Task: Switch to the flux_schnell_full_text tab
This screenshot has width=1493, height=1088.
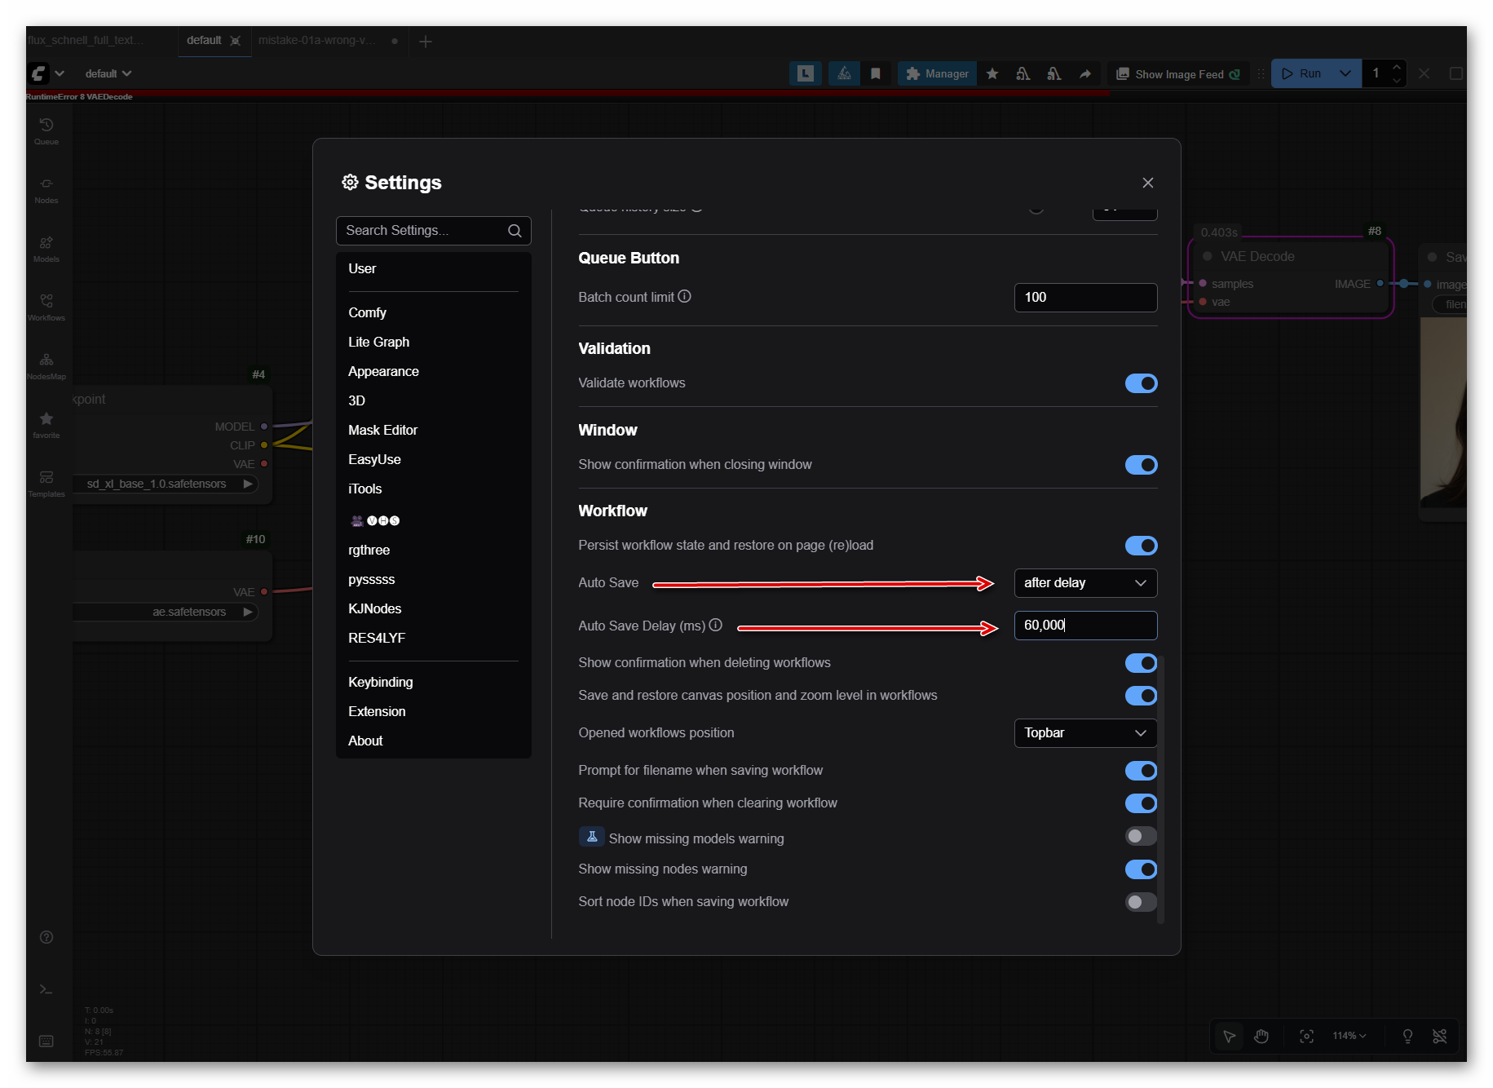Action: point(86,40)
